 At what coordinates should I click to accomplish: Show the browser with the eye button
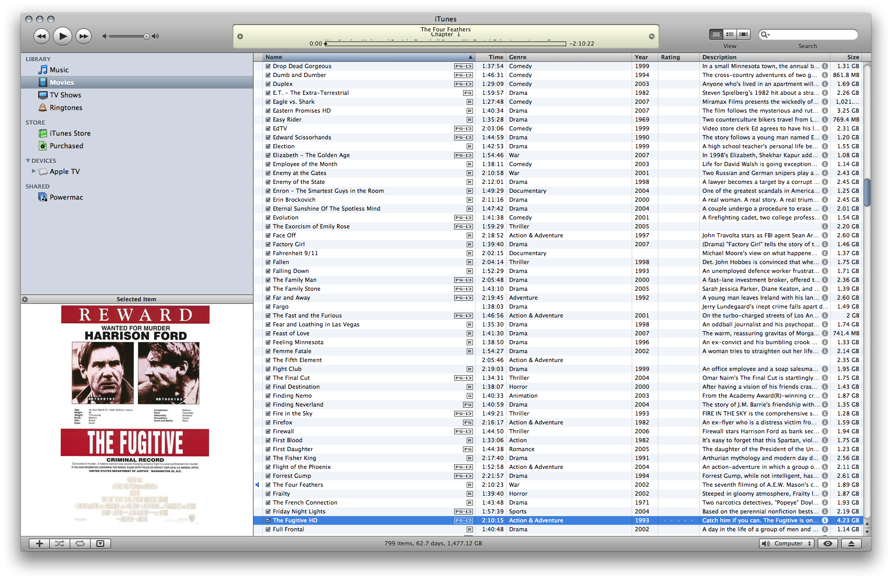(x=828, y=543)
